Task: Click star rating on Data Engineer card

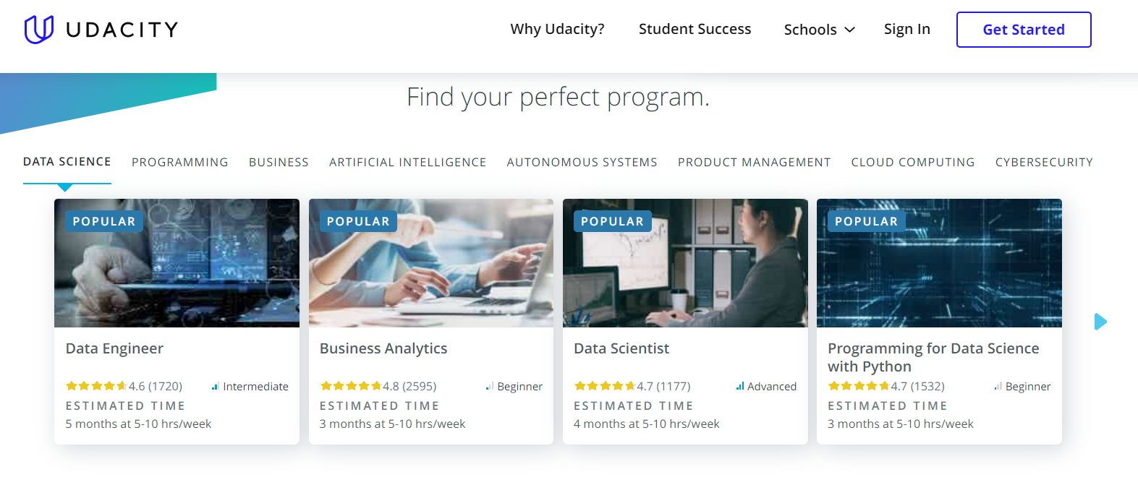Action: pos(96,386)
